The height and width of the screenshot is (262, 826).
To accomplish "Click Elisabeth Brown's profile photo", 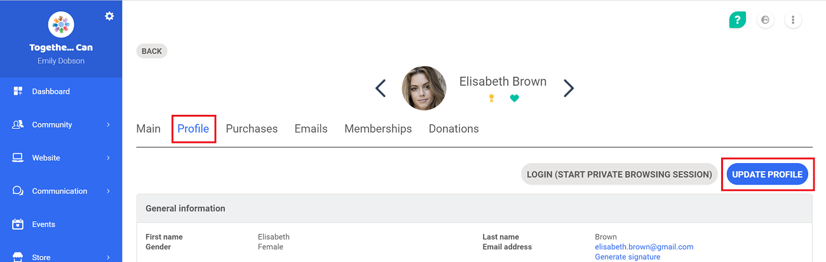I will tap(424, 88).
